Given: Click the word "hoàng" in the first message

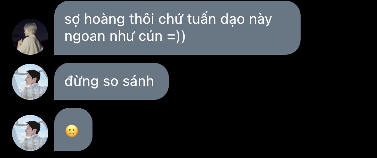Looking at the screenshot, I should pos(105,20).
